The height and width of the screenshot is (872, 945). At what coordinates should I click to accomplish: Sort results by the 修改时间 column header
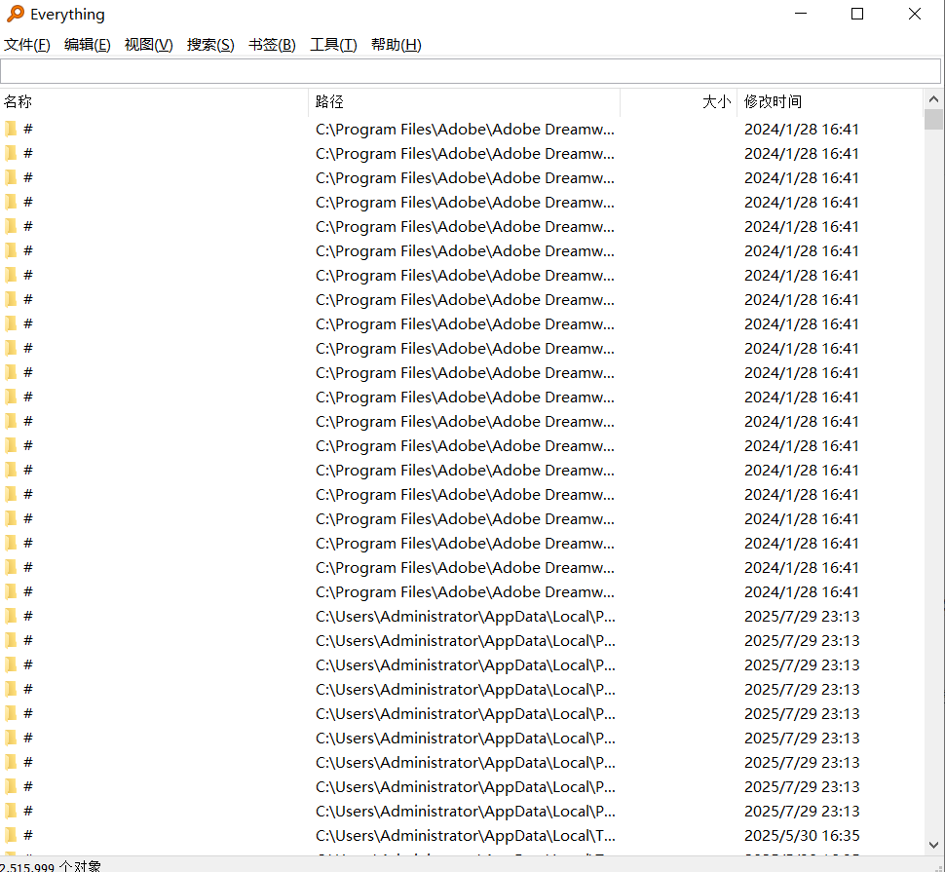tap(828, 101)
